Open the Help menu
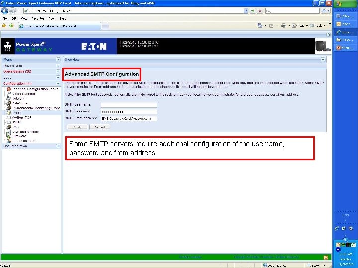Screen dimensions: 358x268 tap(63, 19)
